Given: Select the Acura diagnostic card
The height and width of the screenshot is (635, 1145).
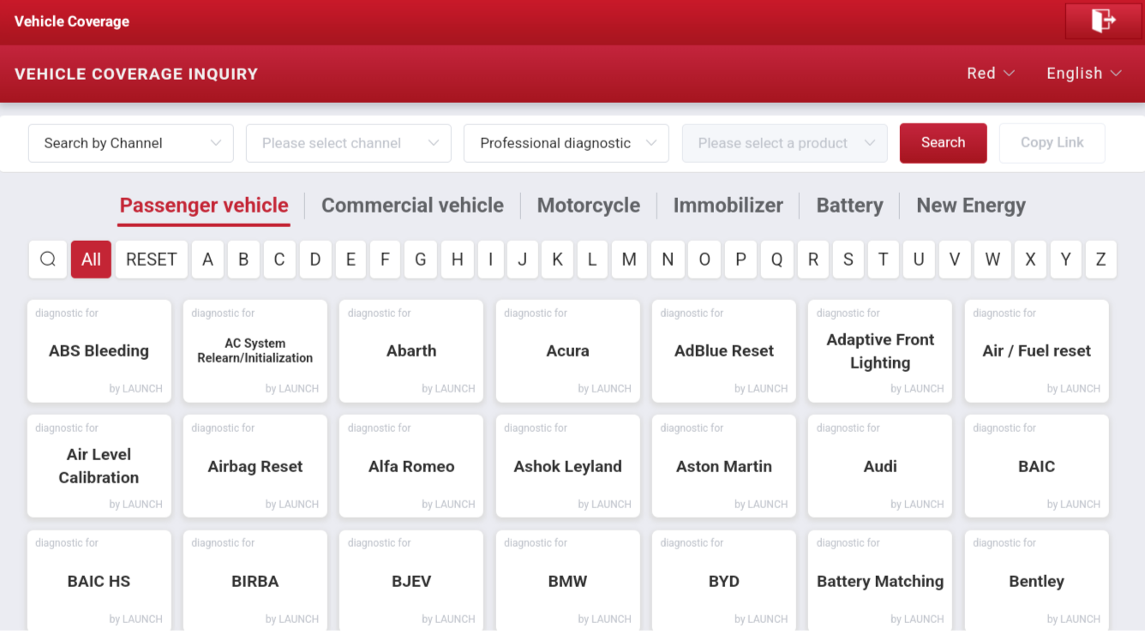Looking at the screenshot, I should click(567, 350).
